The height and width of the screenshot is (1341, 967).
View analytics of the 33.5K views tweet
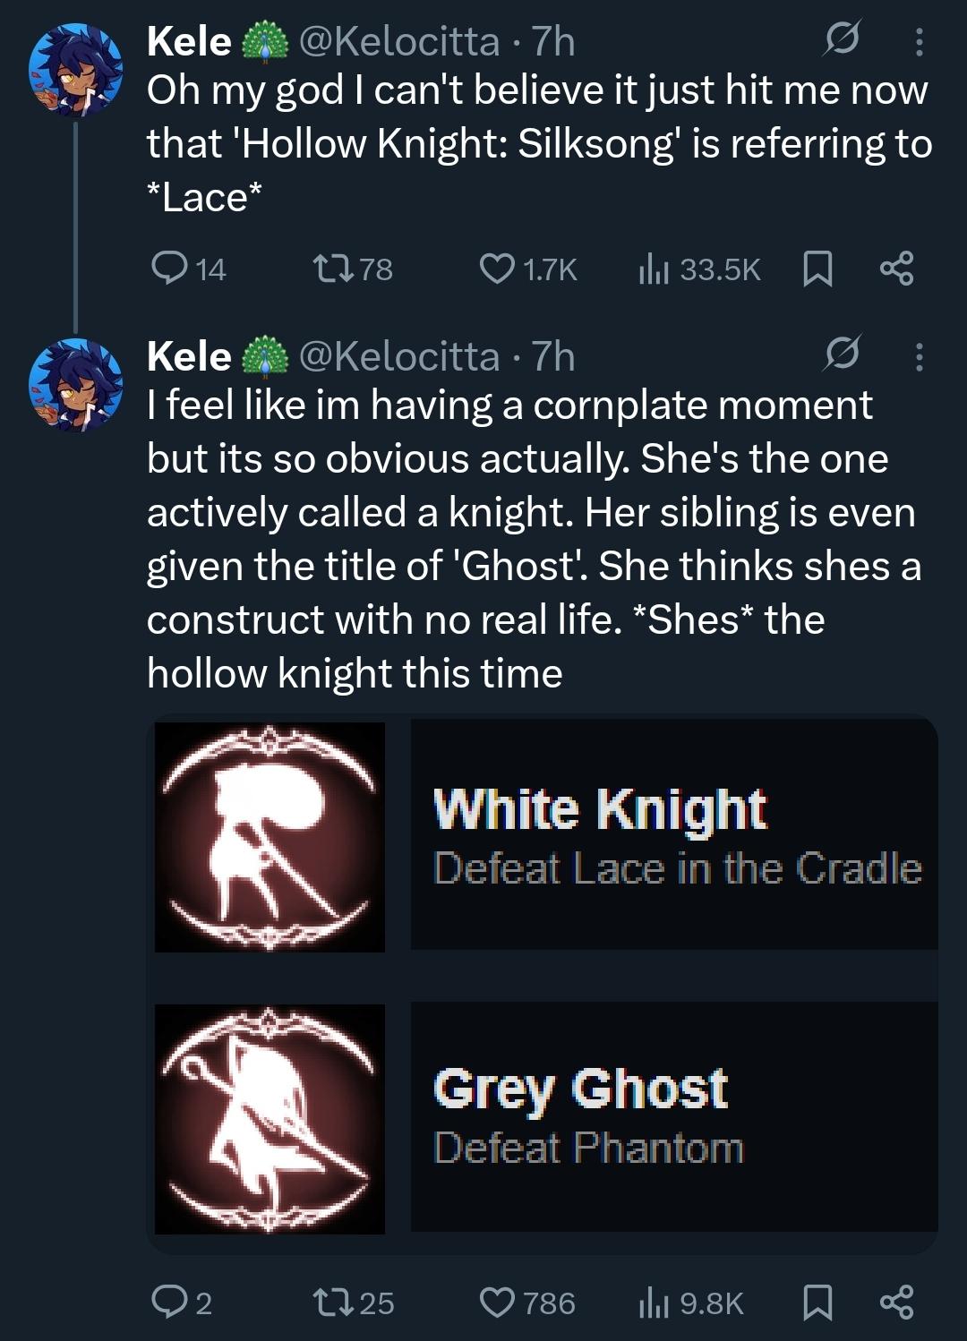coord(653,269)
